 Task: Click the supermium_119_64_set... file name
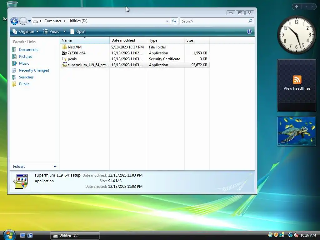click(88, 65)
